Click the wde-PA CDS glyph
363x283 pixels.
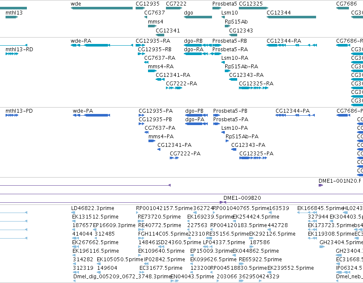(x=91, y=115)
